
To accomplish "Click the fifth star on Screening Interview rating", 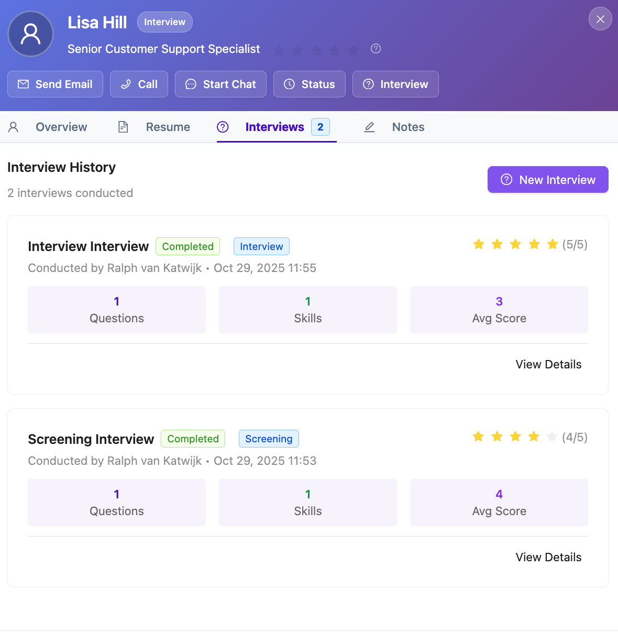I will point(552,436).
